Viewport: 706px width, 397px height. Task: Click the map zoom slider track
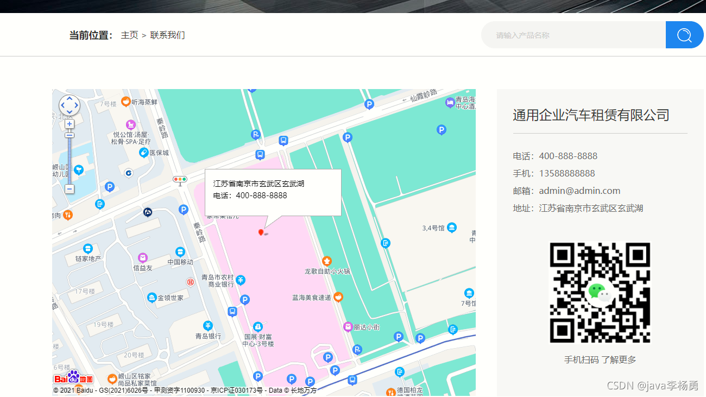70,160
